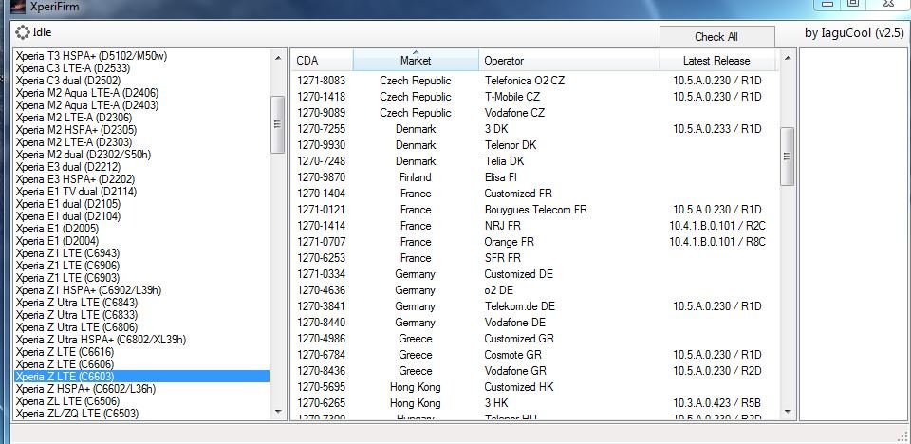Click the Market column header
Screen dimensions: 911x444
(416, 61)
